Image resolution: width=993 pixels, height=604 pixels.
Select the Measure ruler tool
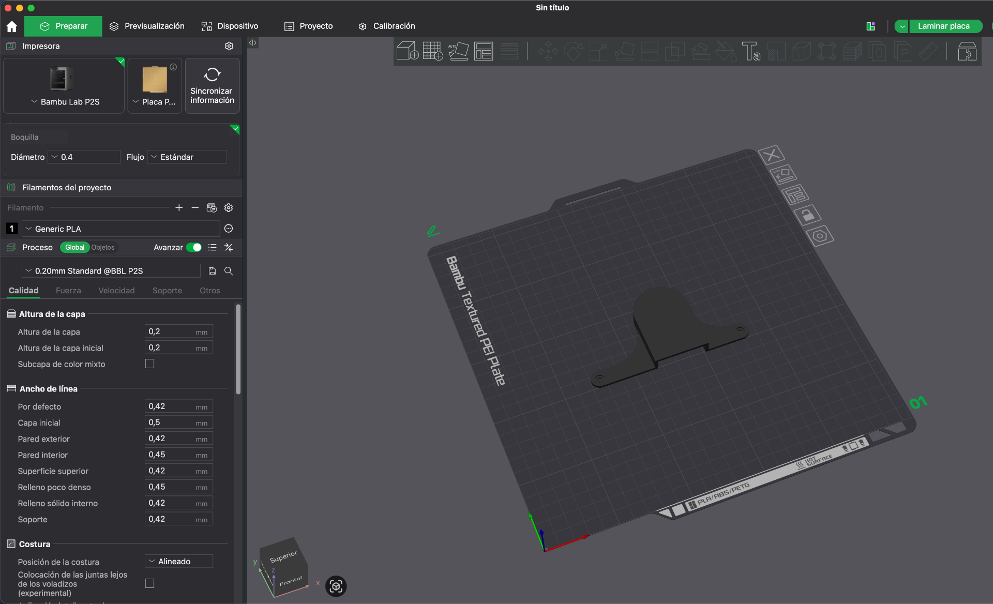[x=928, y=51]
